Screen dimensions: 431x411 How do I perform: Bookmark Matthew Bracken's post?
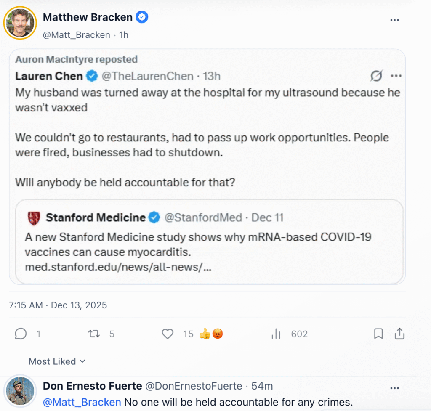[x=378, y=334]
